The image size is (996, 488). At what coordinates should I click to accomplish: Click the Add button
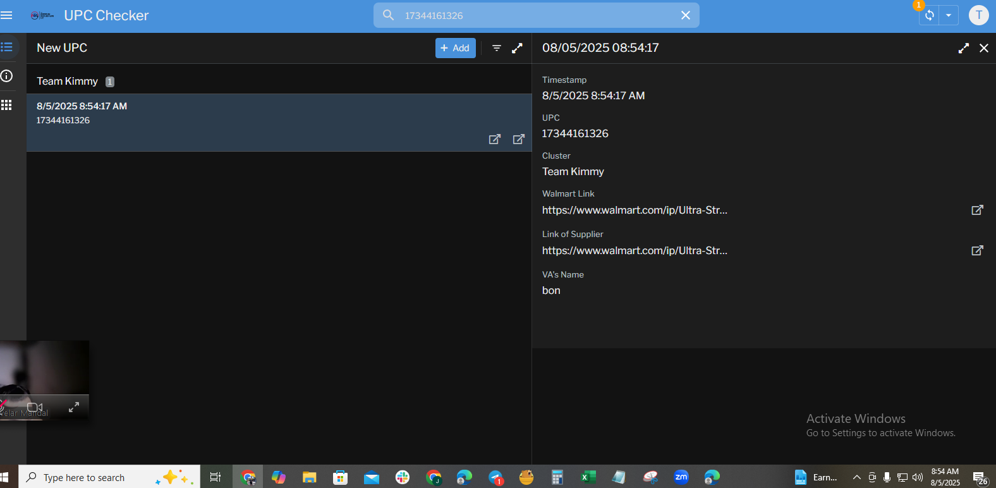click(455, 48)
